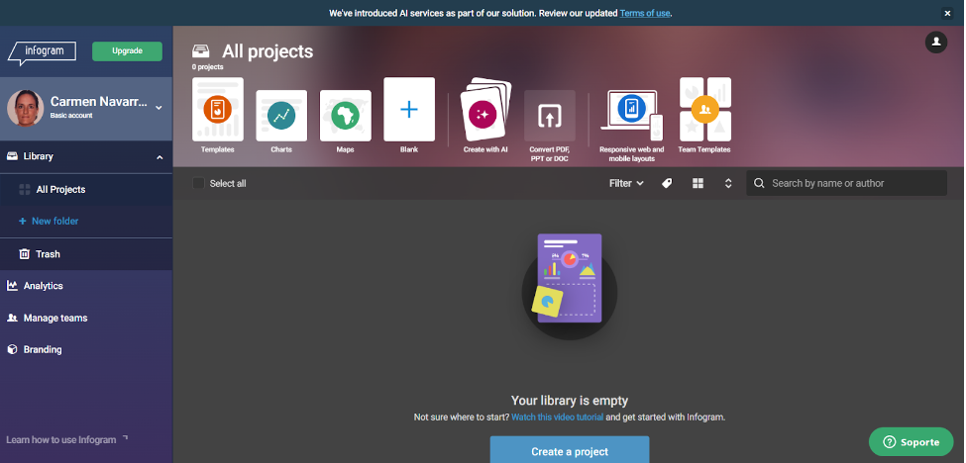Choose the Maps creation icon
The image size is (966, 463).
[x=345, y=115]
